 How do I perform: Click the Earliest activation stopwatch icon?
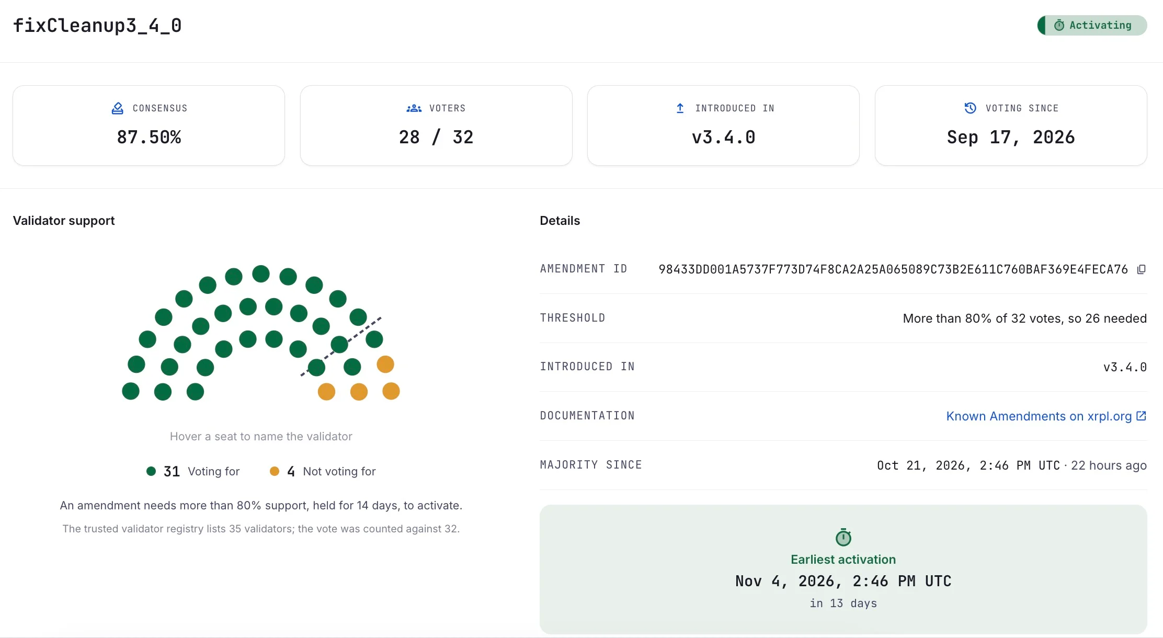pos(843,537)
